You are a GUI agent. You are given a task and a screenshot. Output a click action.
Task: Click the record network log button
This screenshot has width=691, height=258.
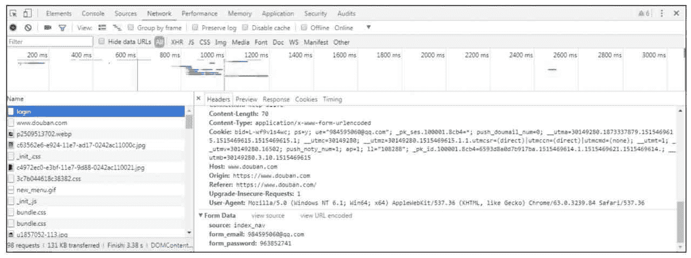point(12,28)
